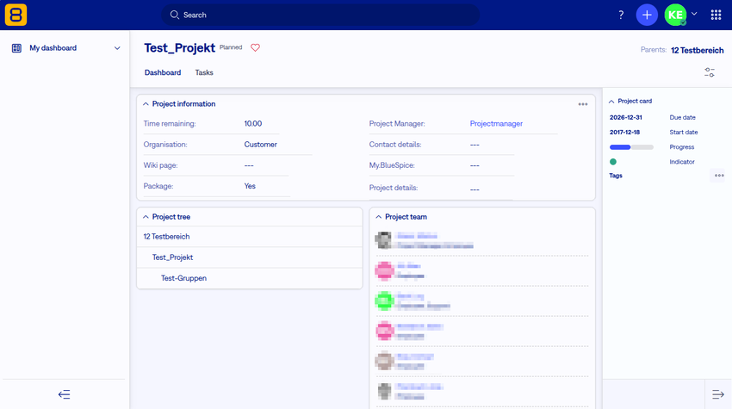
Task: Open the KE user avatar
Action: [x=675, y=15]
